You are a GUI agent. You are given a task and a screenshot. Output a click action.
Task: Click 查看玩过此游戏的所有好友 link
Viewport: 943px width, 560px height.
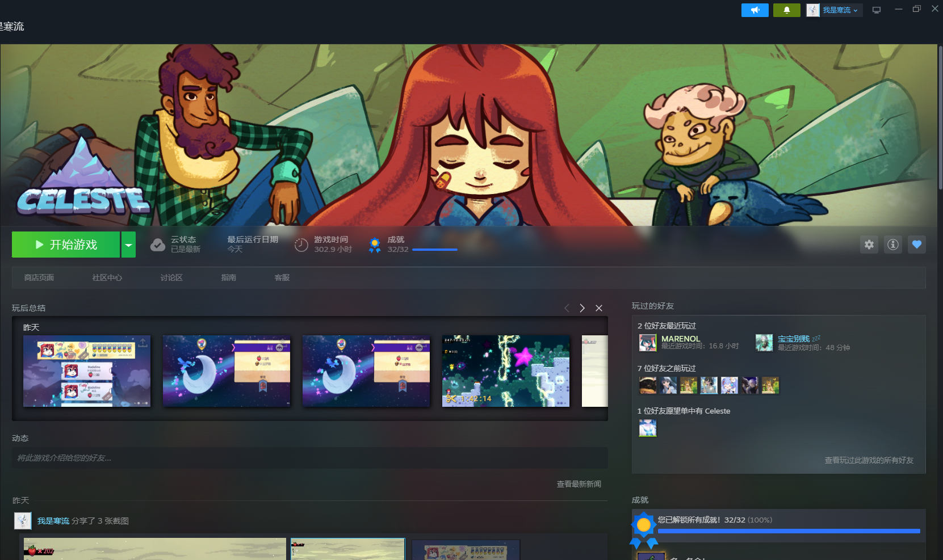869,460
